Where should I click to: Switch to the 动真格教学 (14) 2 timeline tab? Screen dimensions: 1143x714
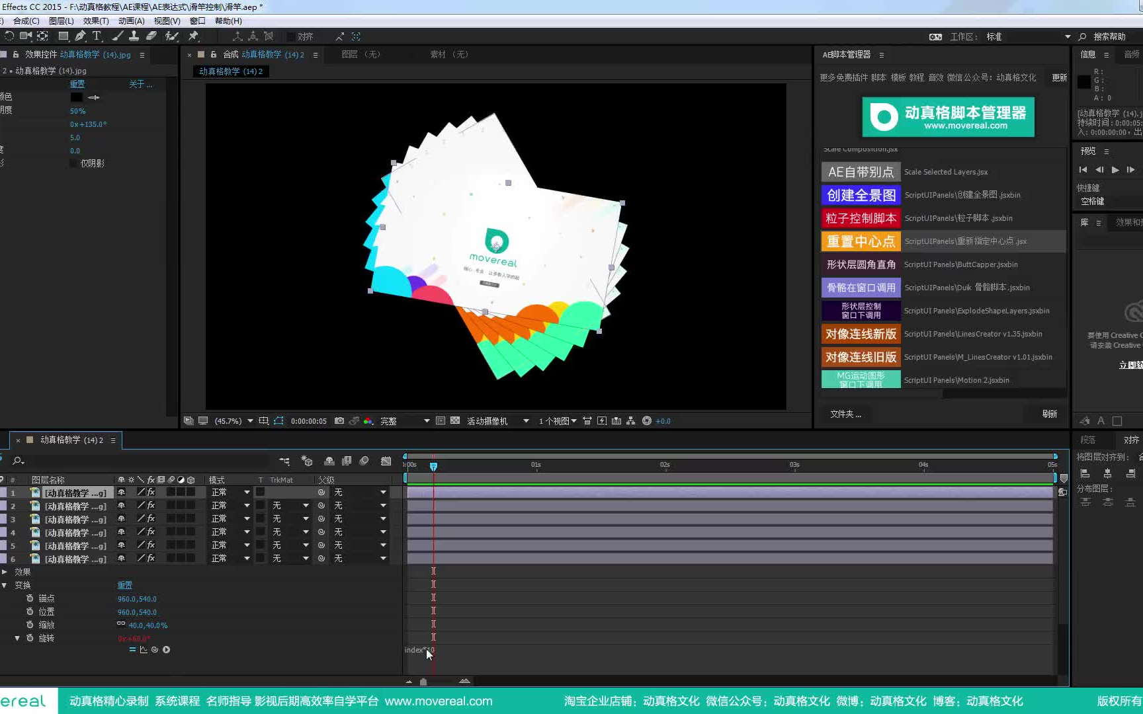pos(71,440)
